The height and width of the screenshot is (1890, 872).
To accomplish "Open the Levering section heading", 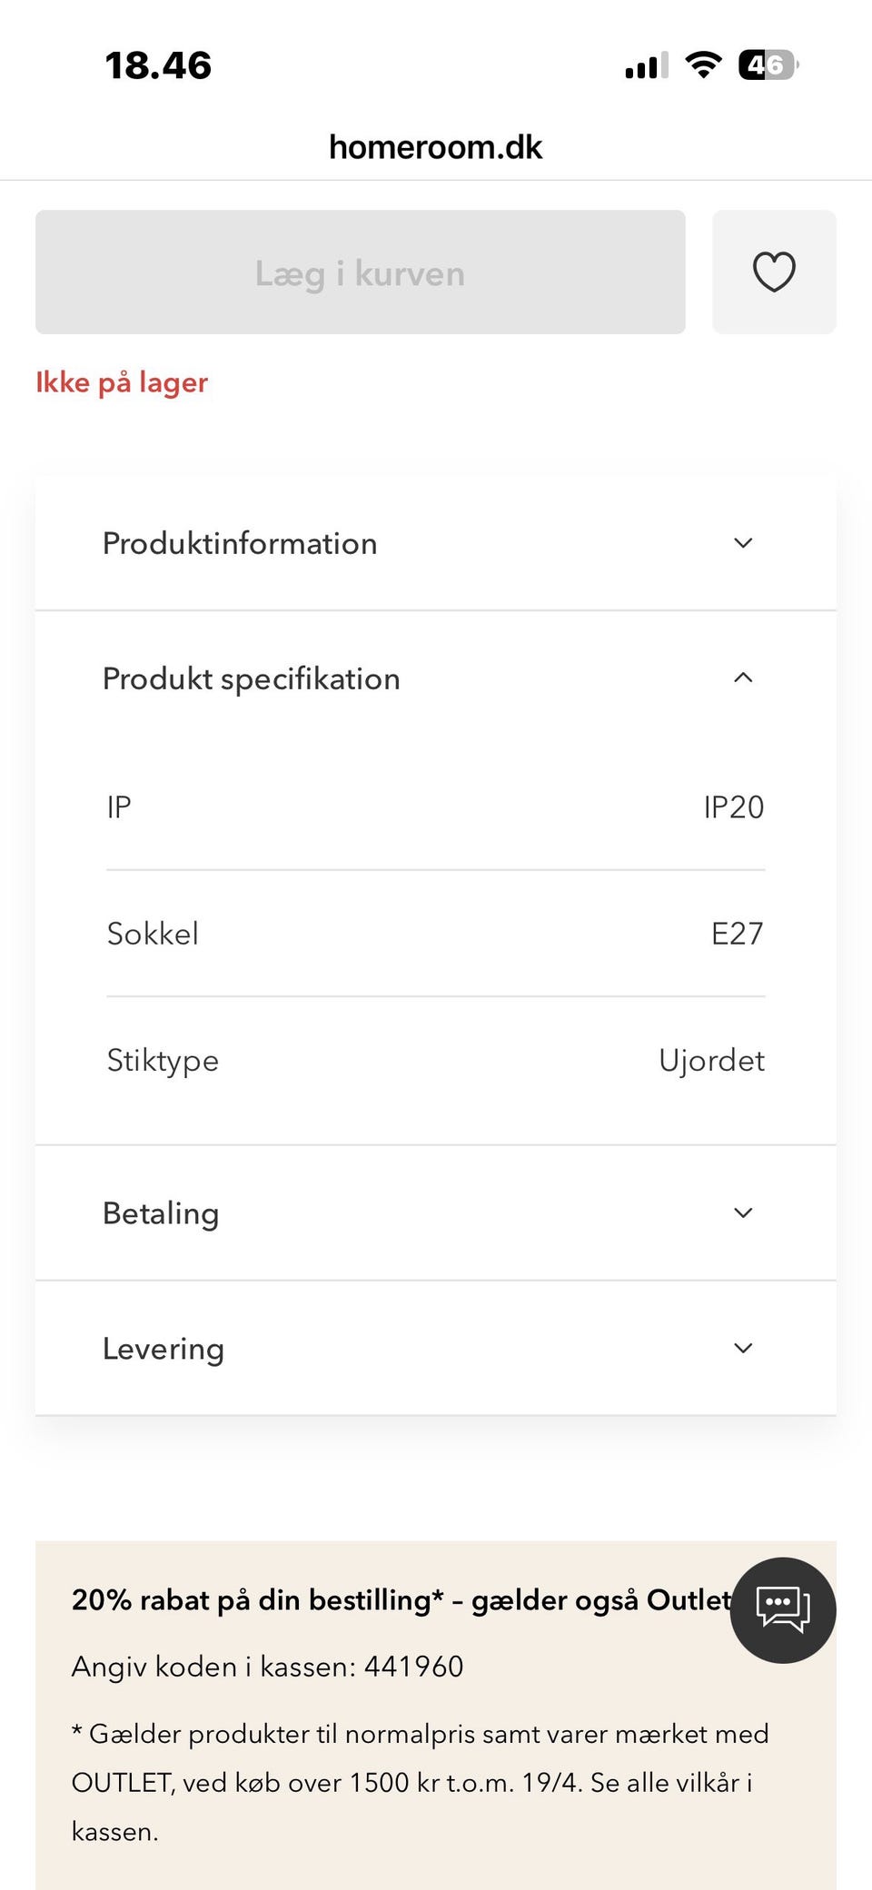I will [x=163, y=1349].
